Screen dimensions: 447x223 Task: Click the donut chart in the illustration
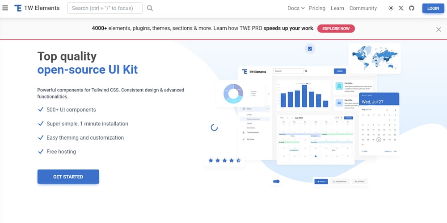point(233,93)
